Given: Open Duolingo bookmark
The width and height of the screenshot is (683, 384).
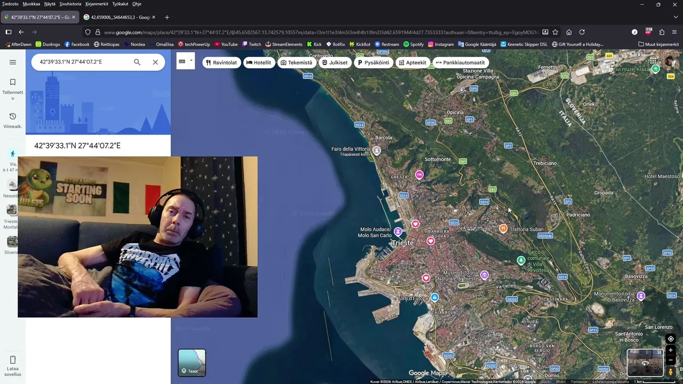Looking at the screenshot, I should [47, 44].
